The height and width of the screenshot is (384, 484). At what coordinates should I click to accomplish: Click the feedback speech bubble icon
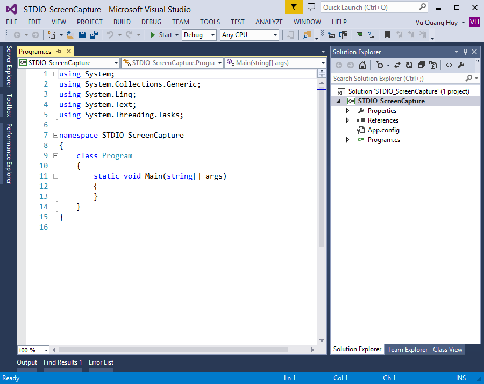(311, 7)
